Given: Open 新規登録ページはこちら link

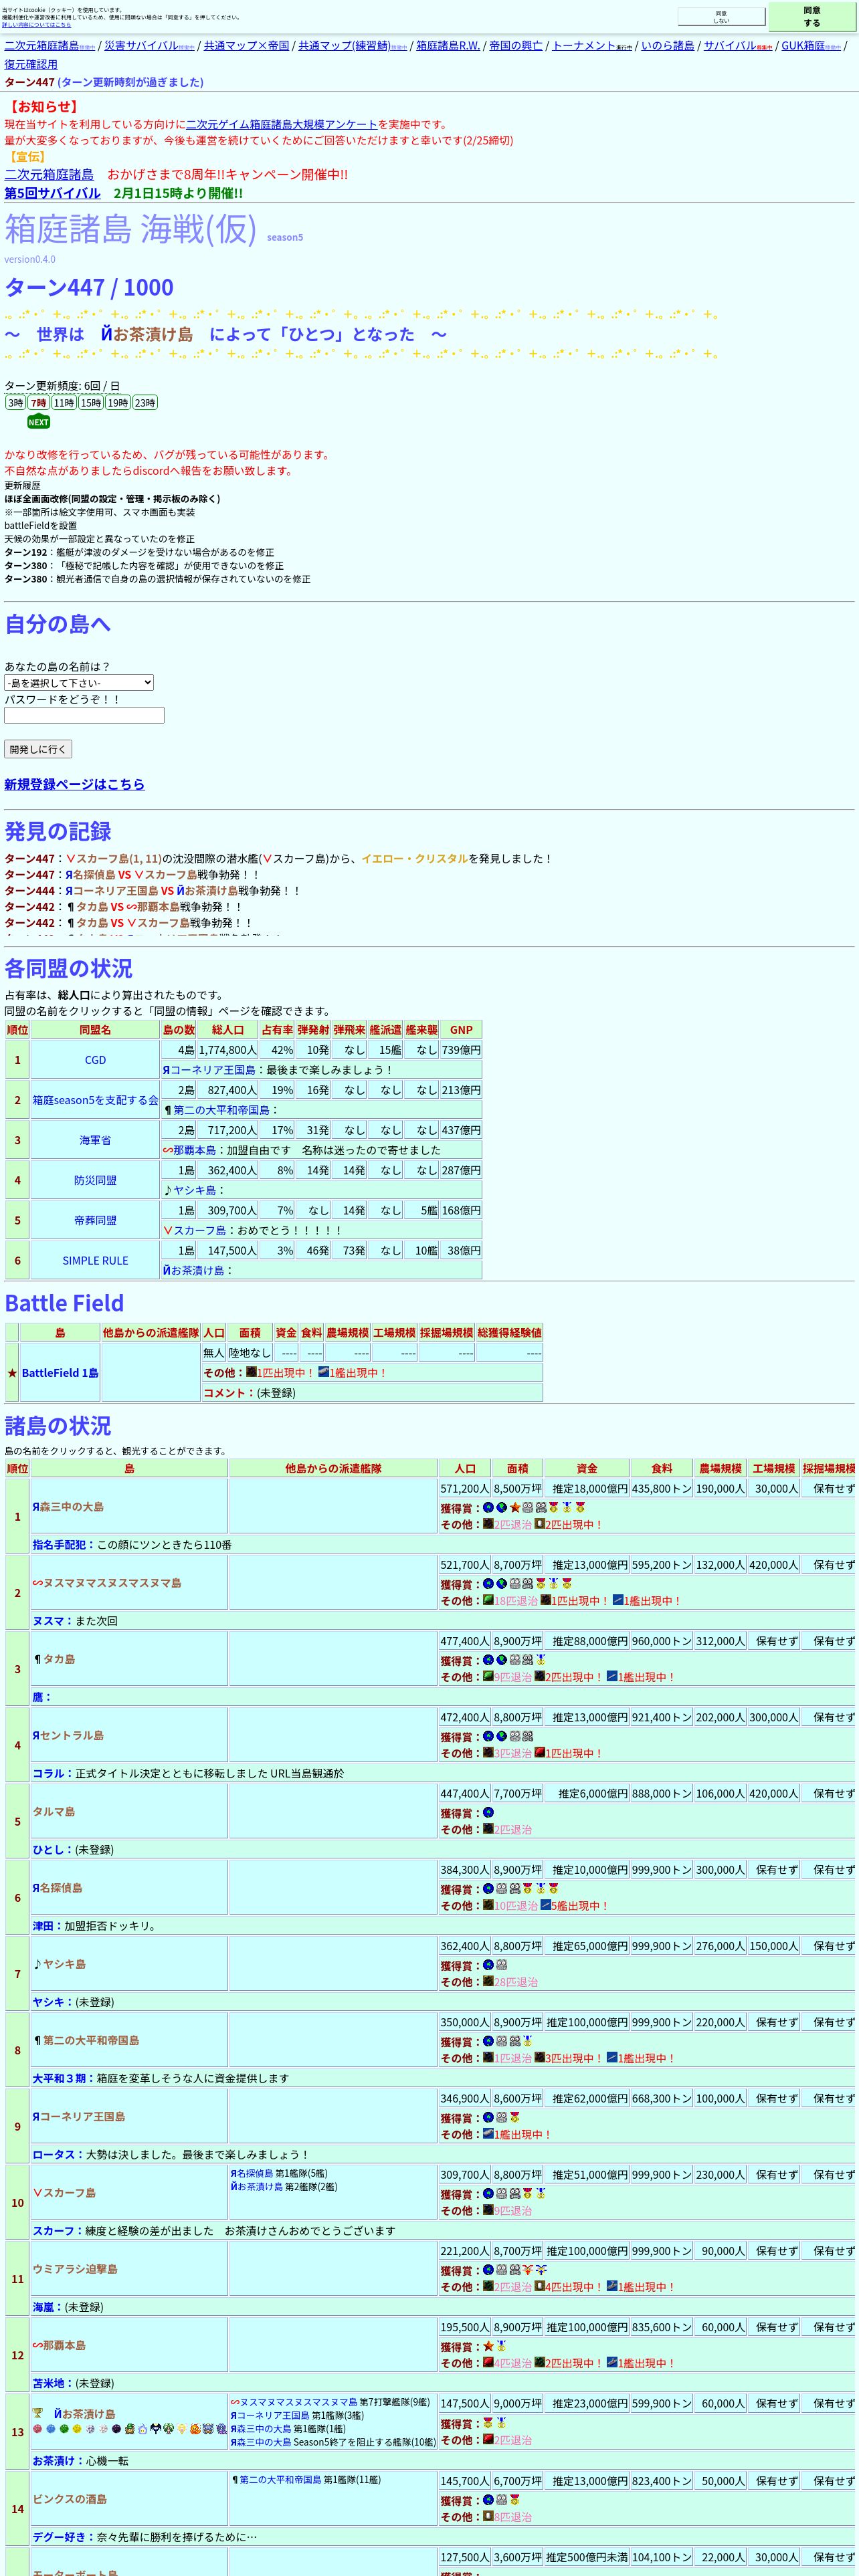Looking at the screenshot, I should (74, 784).
